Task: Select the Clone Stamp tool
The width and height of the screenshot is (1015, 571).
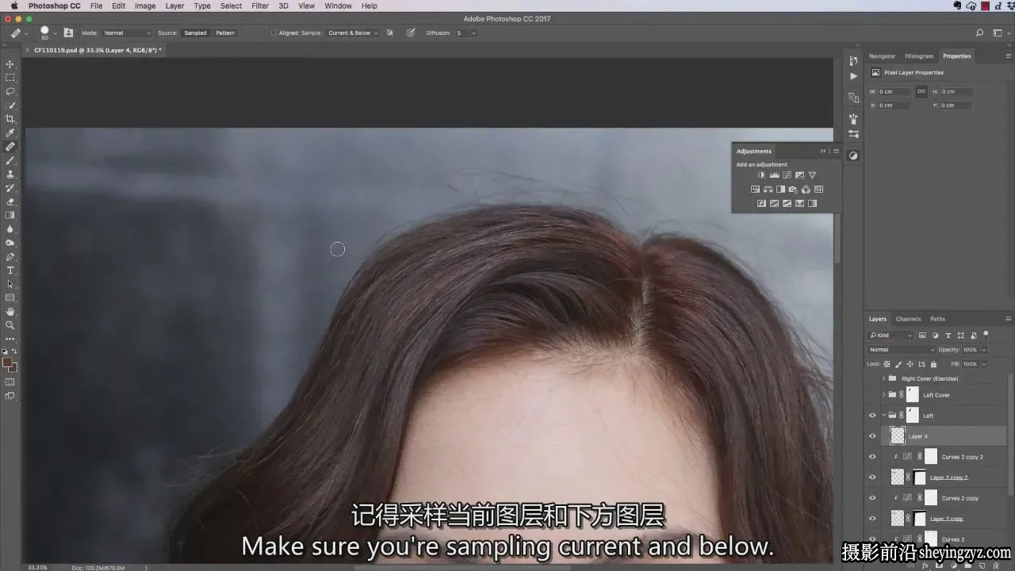Action: pyautogui.click(x=10, y=174)
